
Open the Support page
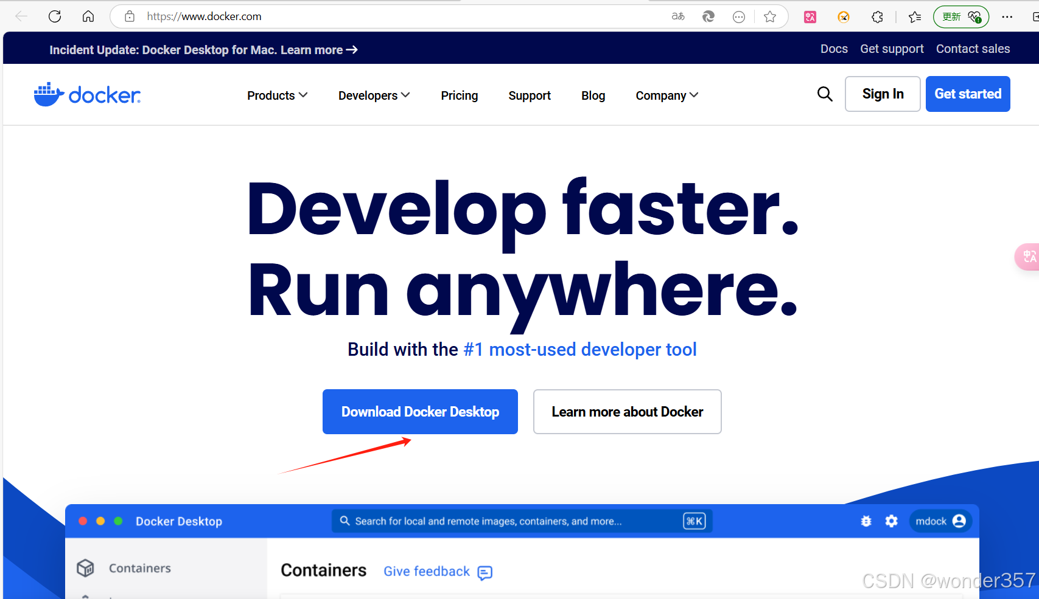tap(530, 95)
